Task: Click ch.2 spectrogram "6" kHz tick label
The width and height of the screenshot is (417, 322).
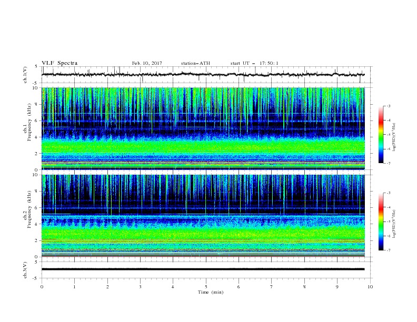Action: [36, 208]
